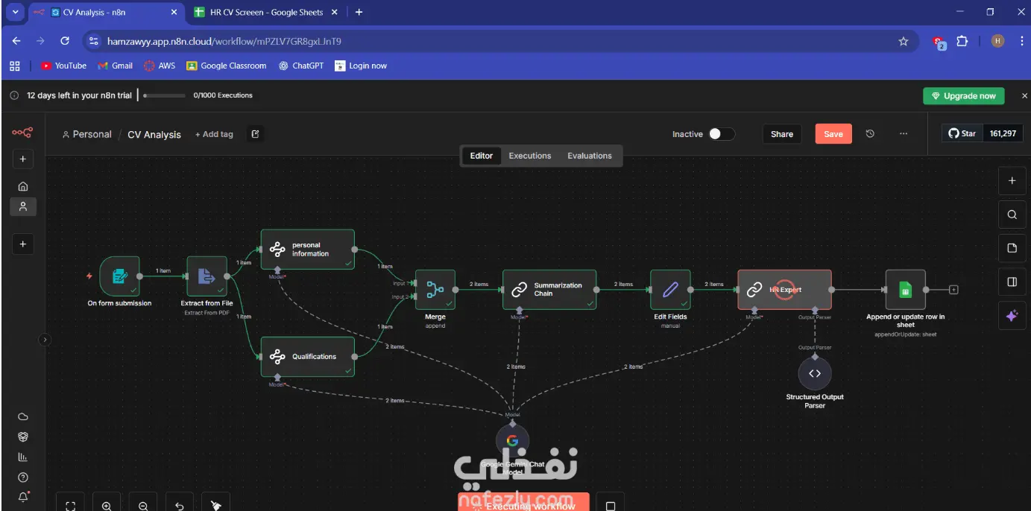Switch to the Editor tab
This screenshot has height=511, width=1031.
(481, 156)
